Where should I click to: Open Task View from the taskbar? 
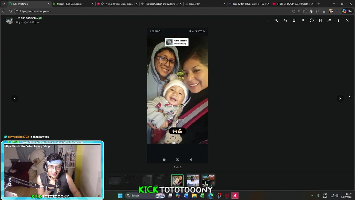[x=170, y=196]
